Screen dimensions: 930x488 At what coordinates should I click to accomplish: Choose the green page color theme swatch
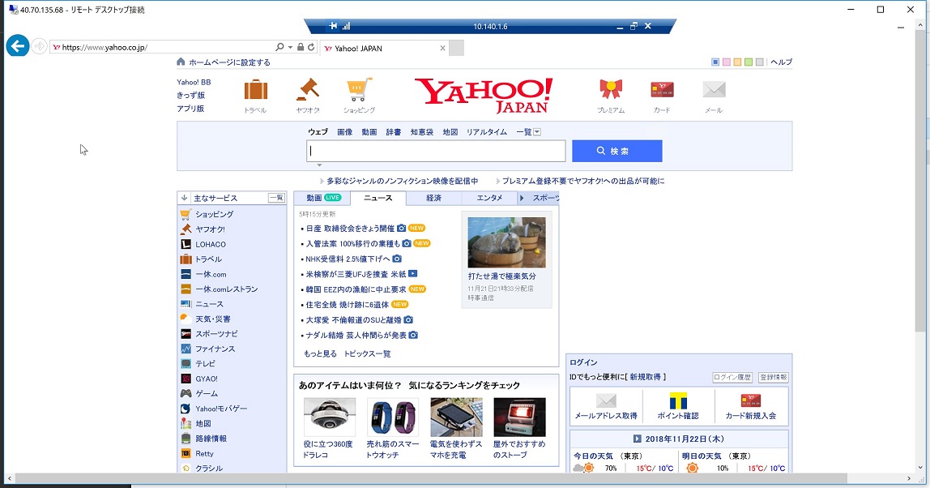(749, 62)
